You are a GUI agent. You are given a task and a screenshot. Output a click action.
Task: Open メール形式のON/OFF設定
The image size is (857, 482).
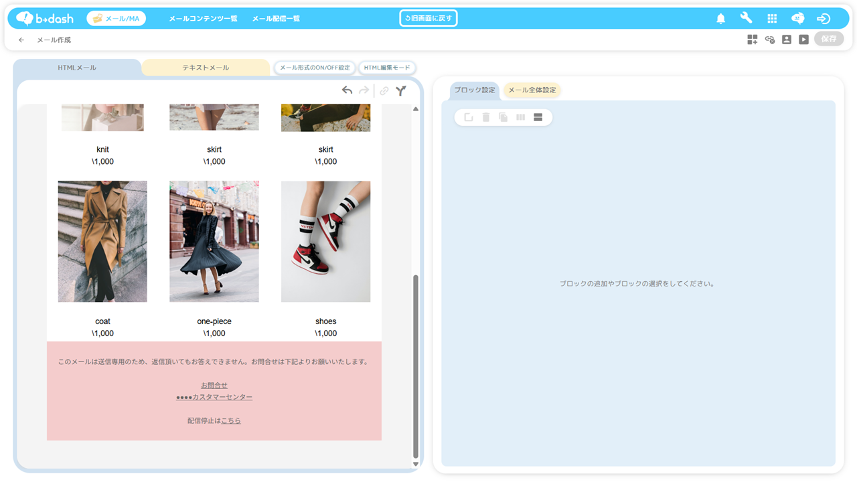click(315, 68)
